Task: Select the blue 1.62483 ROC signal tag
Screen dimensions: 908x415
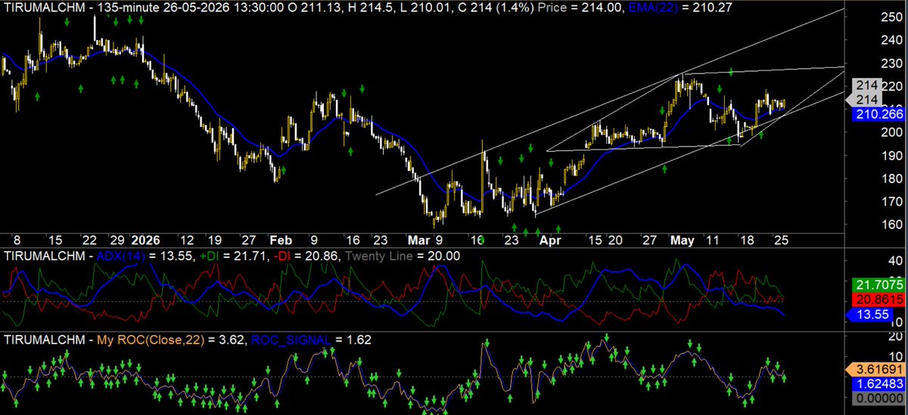Action: pos(878,383)
